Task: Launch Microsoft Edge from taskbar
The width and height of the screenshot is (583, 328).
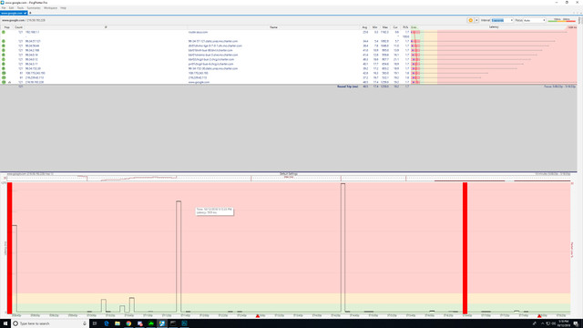Action: (107, 323)
